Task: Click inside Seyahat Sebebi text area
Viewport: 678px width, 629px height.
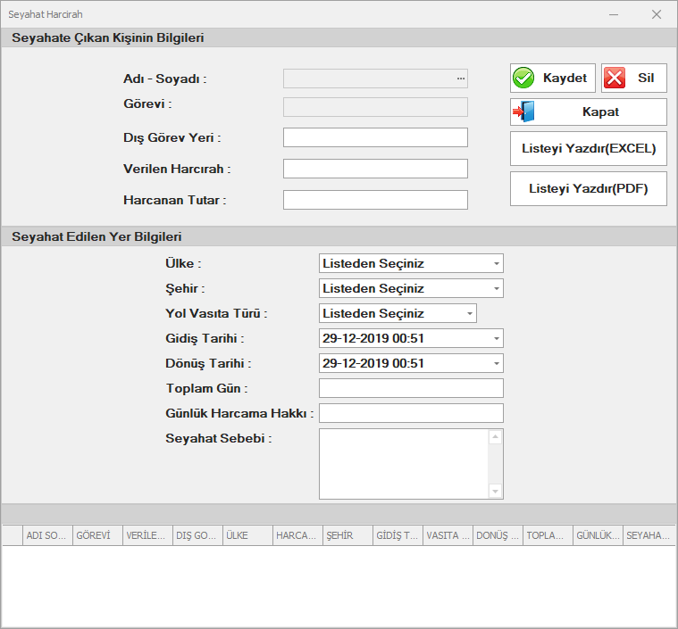Action: (x=404, y=464)
